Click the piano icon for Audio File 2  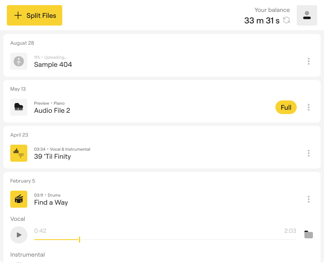19,107
